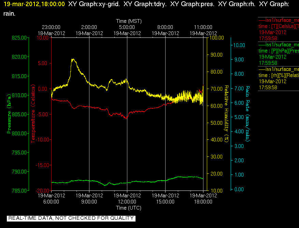Click the yellow 50.00 humidity tick value
Screen dimensions: 299x228
coord(217,123)
